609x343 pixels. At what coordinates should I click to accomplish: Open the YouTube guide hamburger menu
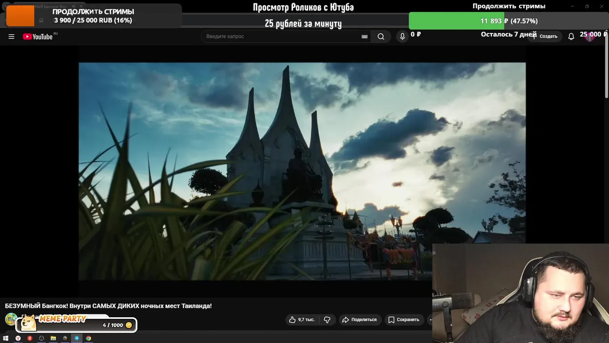[x=11, y=37]
